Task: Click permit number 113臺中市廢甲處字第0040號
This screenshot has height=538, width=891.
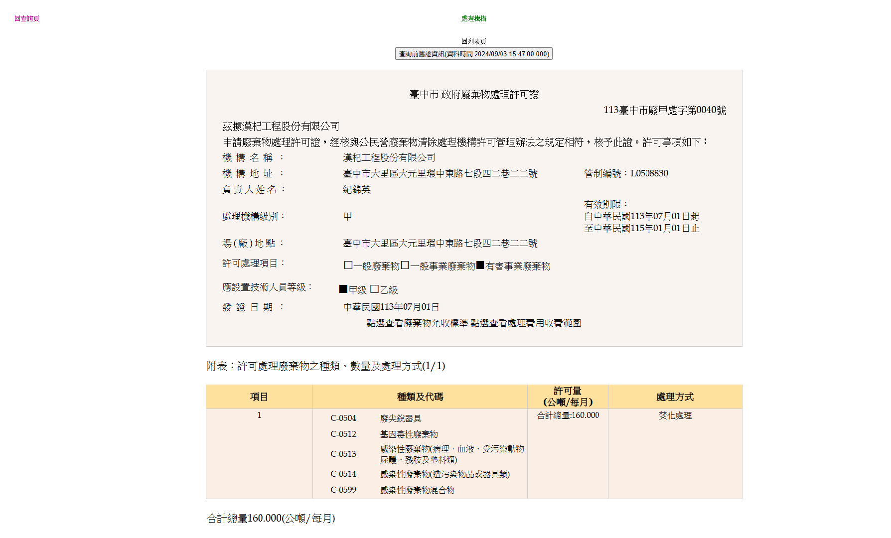Action: pyautogui.click(x=664, y=110)
